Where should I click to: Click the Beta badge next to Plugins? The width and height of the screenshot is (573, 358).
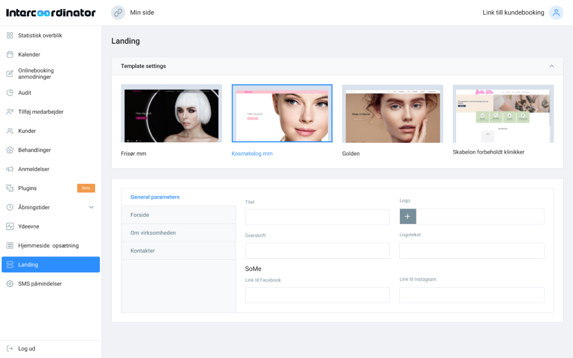pyautogui.click(x=86, y=188)
